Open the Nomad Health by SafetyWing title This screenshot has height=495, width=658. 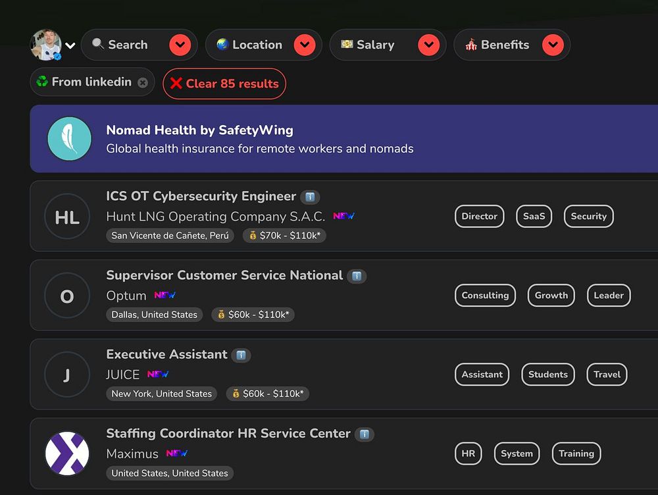click(x=200, y=130)
